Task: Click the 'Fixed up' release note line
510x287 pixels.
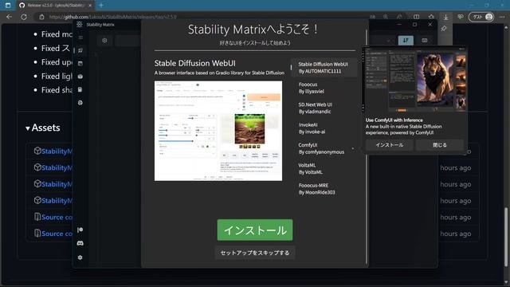Action: click(x=57, y=62)
